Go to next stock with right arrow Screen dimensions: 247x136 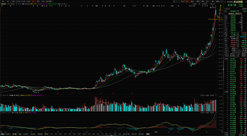pos(246,2)
